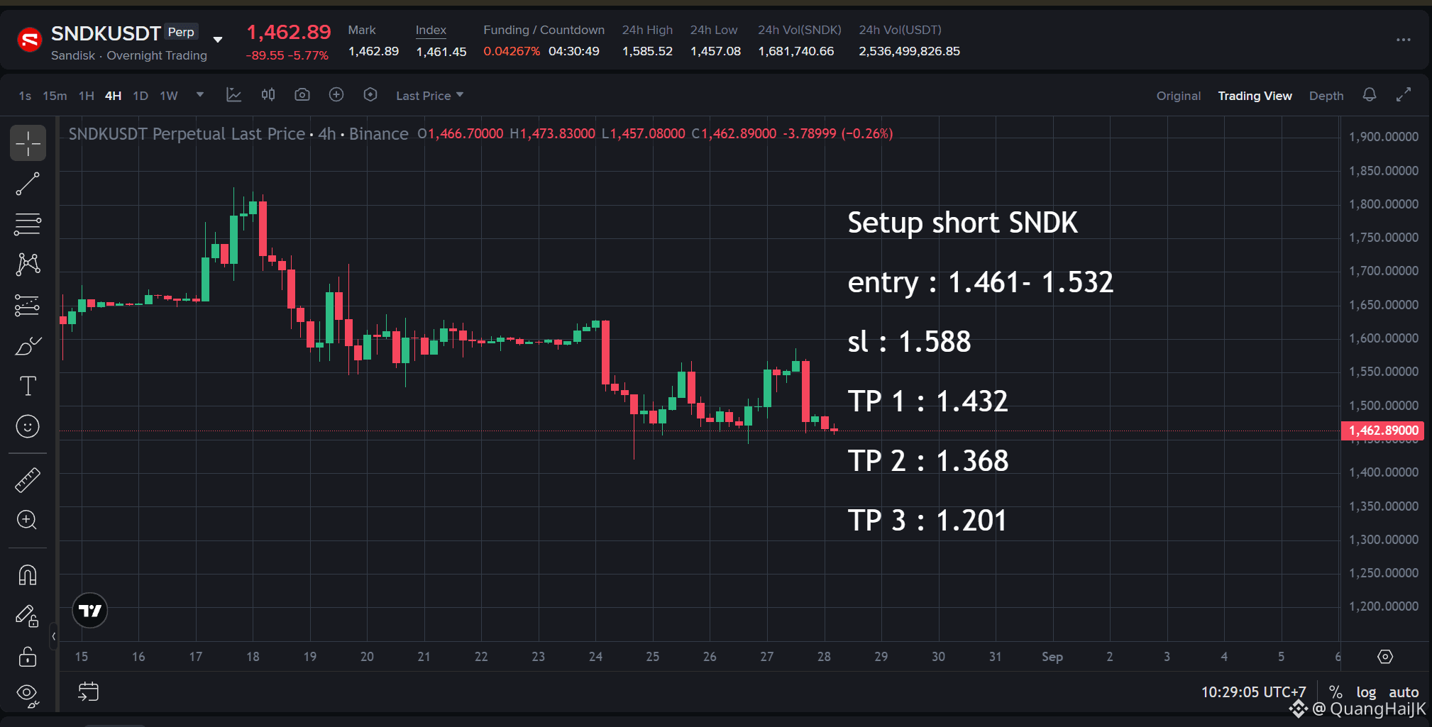1432x727 pixels.
Task: Select the Trading View tab
Action: [1255, 96]
